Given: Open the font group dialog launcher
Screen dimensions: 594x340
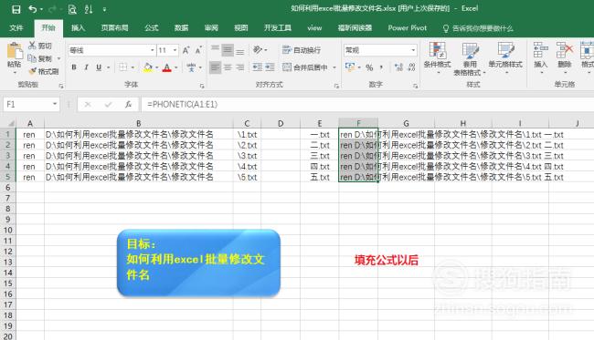Looking at the screenshot, I should coord(202,86).
